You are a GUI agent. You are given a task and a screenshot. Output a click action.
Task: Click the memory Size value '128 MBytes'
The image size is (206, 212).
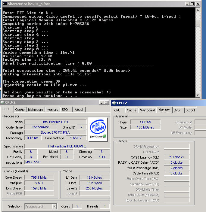pyautogui.click(x=146, y=127)
